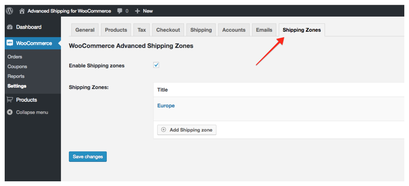Open the Europe shipping zone

coord(166,106)
